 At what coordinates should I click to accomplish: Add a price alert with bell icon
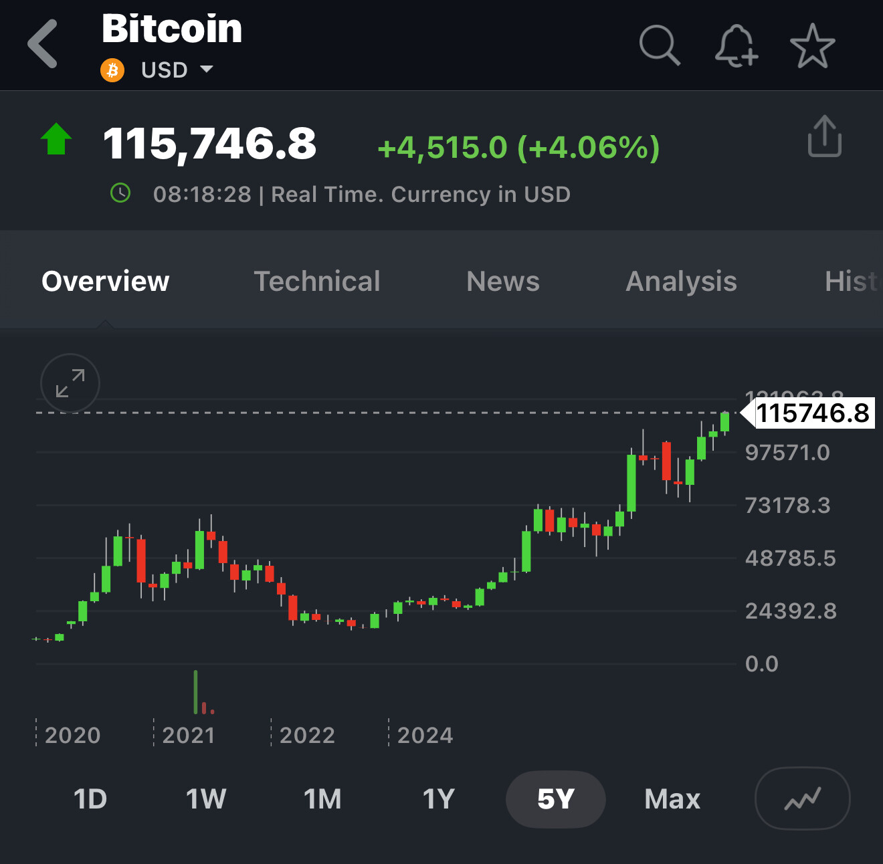[x=736, y=45]
